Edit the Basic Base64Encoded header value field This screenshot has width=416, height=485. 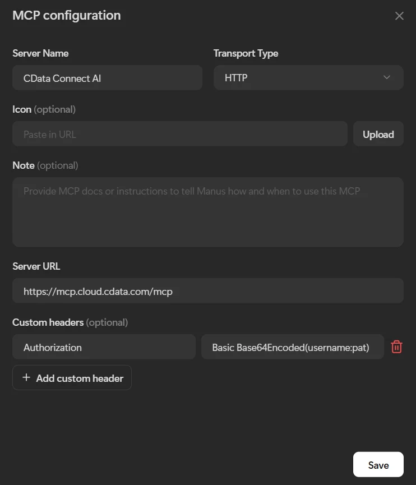coord(292,347)
